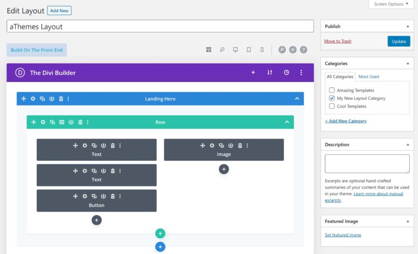Duplicate the Row using its clone icon
The width and height of the screenshot is (418, 254).
coord(52,122)
